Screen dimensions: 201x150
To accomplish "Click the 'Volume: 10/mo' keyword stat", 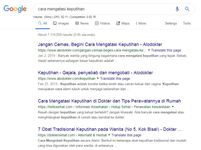I will click(42, 17).
